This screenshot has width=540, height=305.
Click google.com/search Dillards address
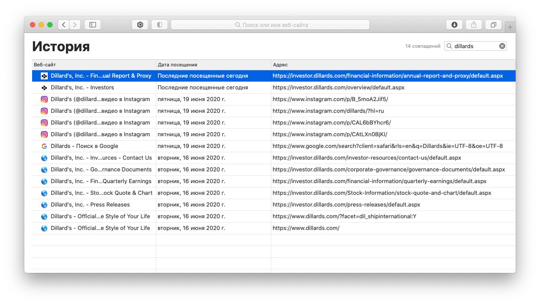pyautogui.click(x=388, y=146)
